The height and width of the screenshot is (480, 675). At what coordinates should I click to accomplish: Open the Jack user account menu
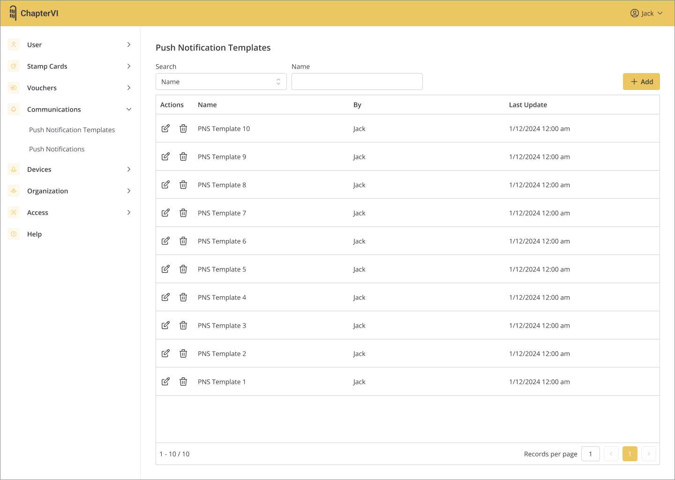646,13
